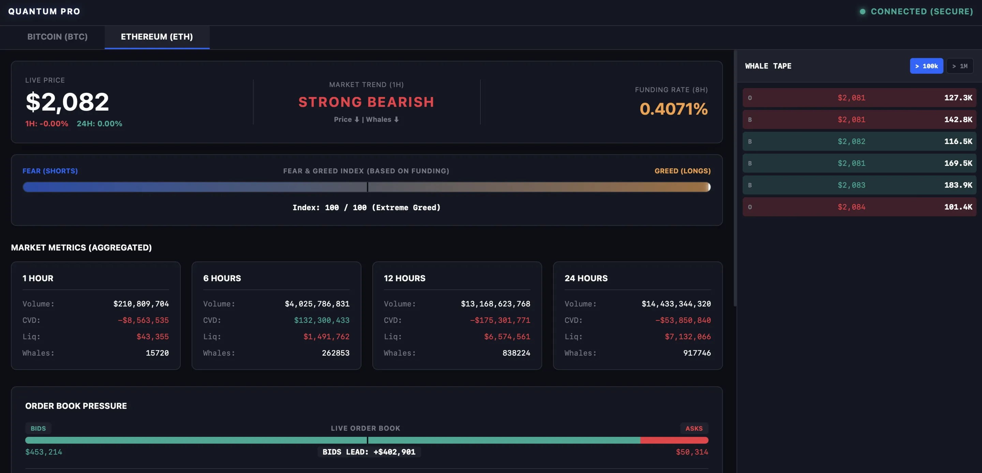Select the $2,081 169.5K whale trade row

859,163
